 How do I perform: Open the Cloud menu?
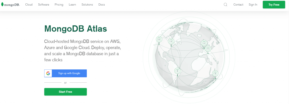point(29,4)
